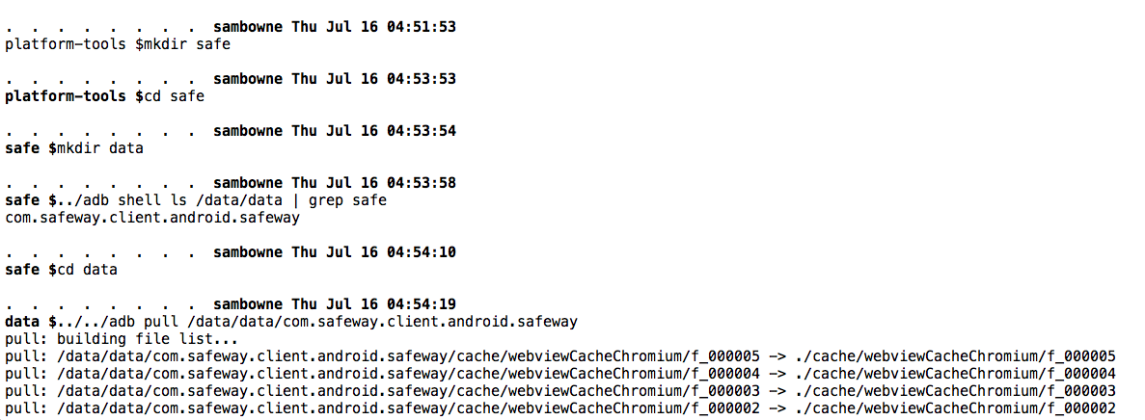
Task: Click the grep output line 'com.safeway.client.android.safeway'
Action: [152, 218]
